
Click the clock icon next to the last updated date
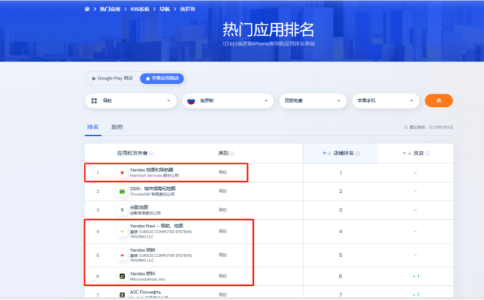pyautogui.click(x=406, y=127)
